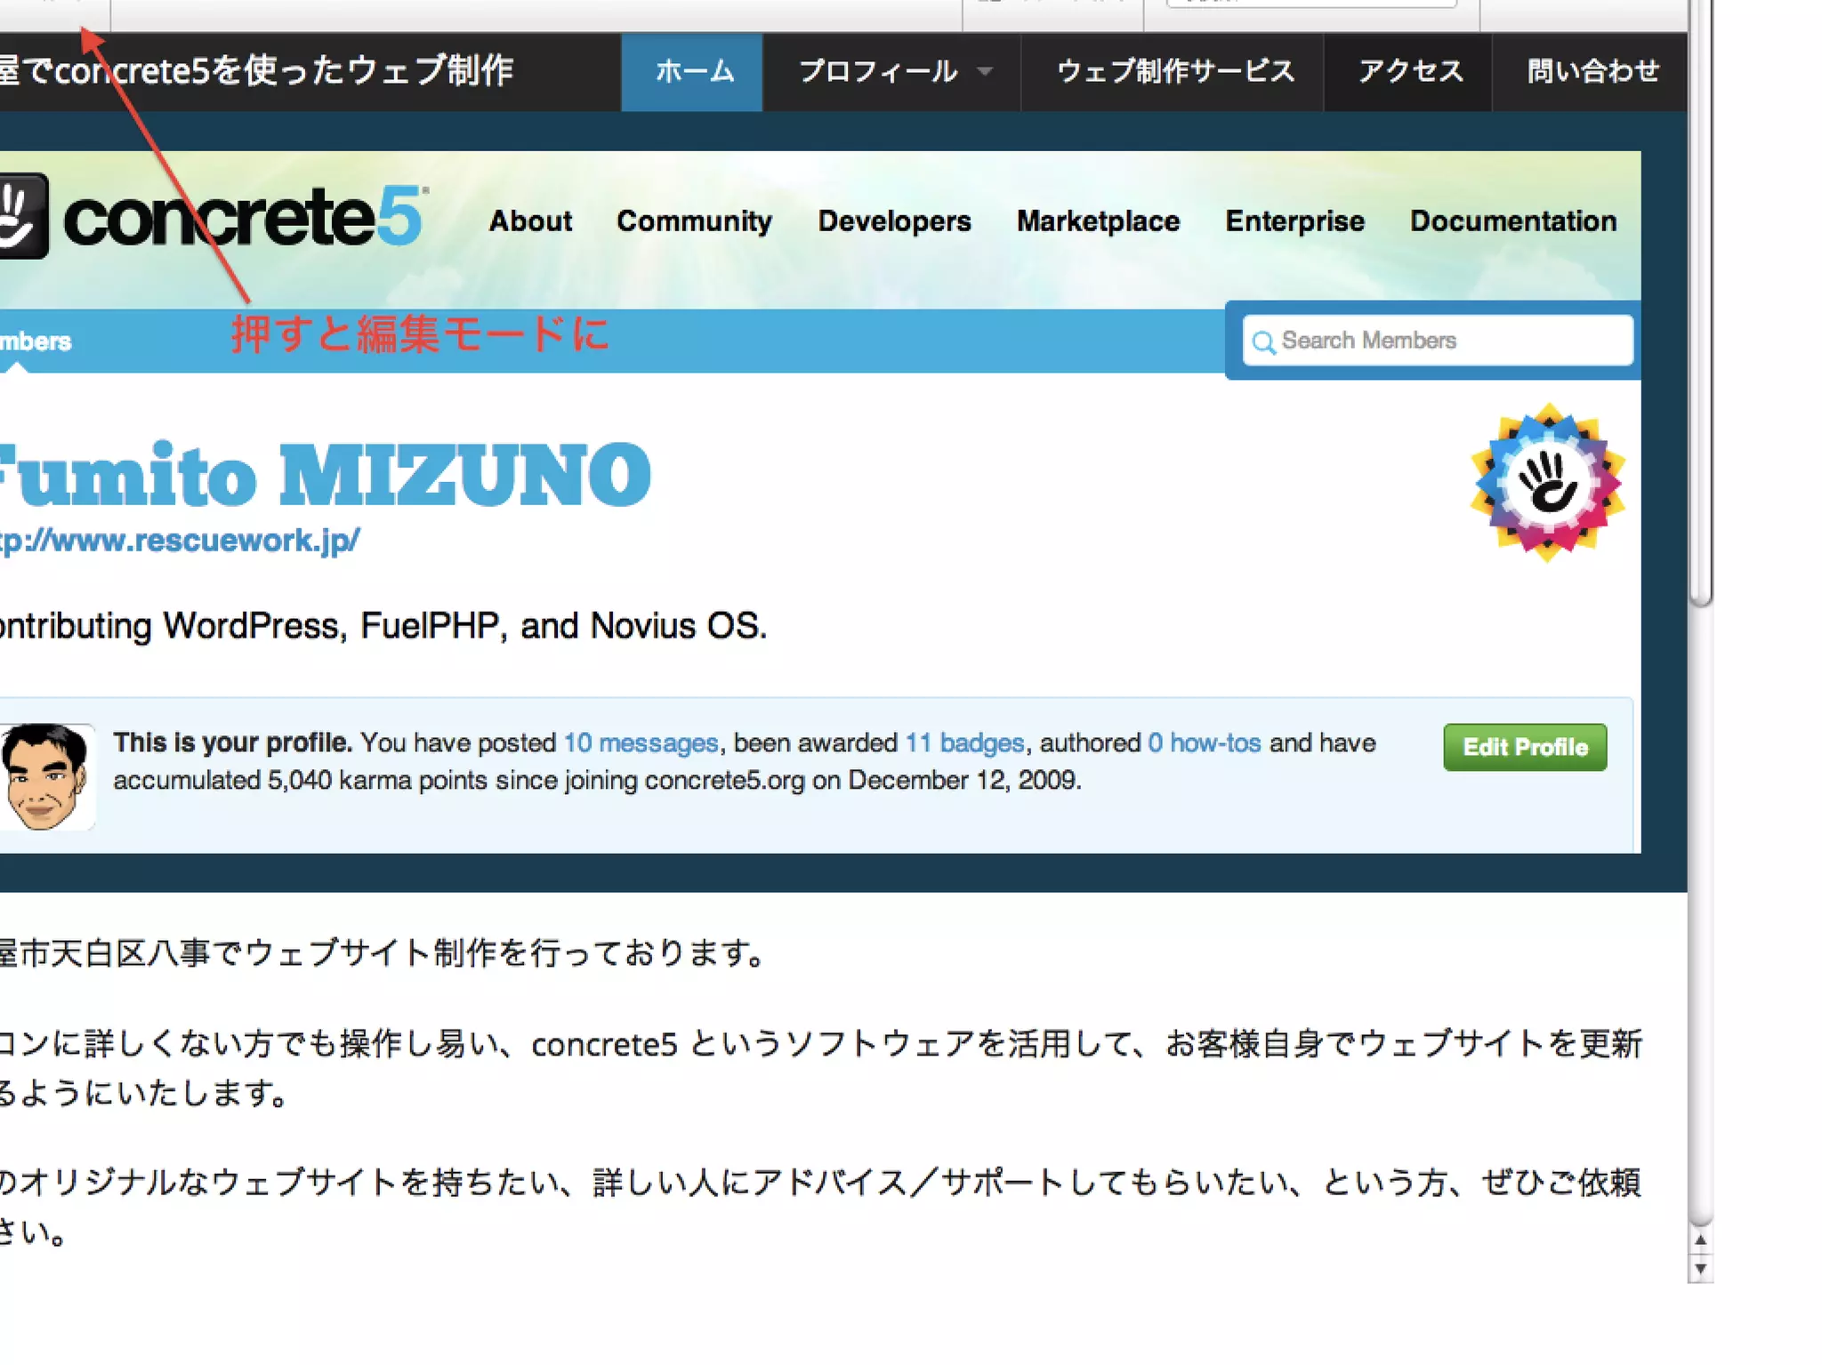Click the magnifier icon in Search Members
This screenshot has width=1822, height=1365.
click(x=1262, y=342)
